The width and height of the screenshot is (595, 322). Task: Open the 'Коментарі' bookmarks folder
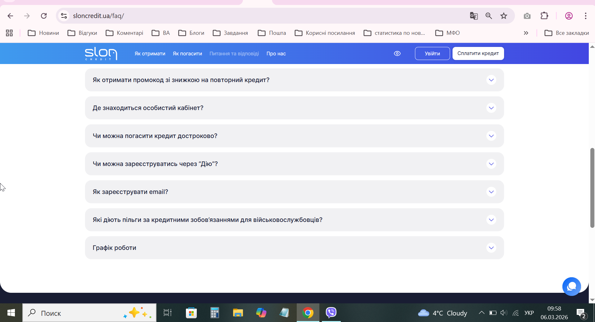click(124, 33)
